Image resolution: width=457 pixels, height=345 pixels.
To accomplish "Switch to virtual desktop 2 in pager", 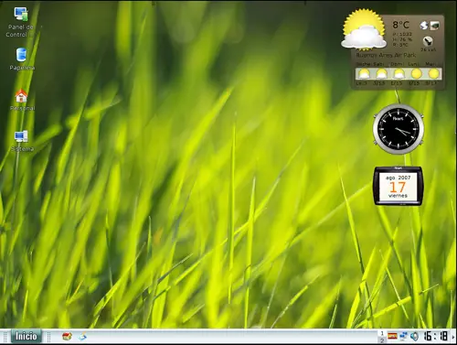I will click(x=382, y=340).
